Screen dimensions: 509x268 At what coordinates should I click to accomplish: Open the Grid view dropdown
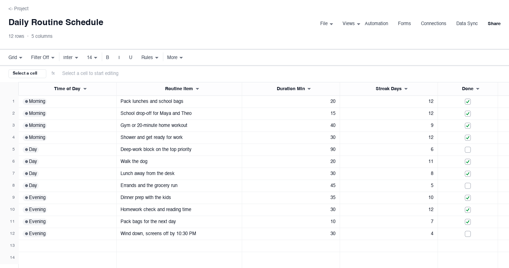tap(16, 57)
